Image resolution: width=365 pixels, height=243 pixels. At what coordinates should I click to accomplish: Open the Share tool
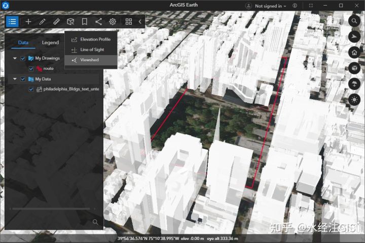point(98,22)
